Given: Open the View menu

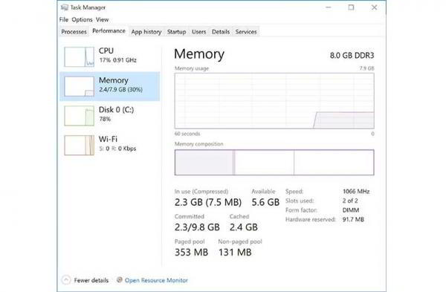Looking at the screenshot, I should pos(102,19).
